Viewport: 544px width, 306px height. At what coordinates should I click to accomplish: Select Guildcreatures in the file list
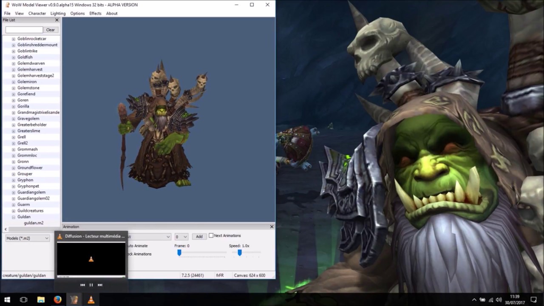point(31,211)
